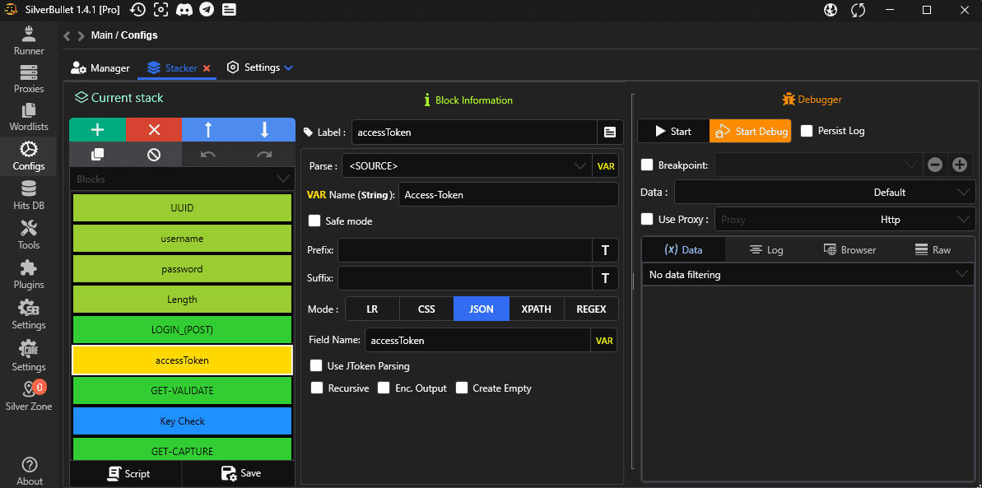Toggle the Persist Log checkbox
982x488 pixels.
coord(807,131)
